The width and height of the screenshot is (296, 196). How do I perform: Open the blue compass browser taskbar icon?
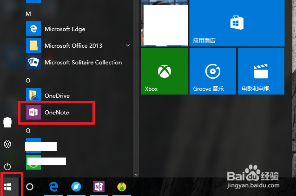[76, 187]
